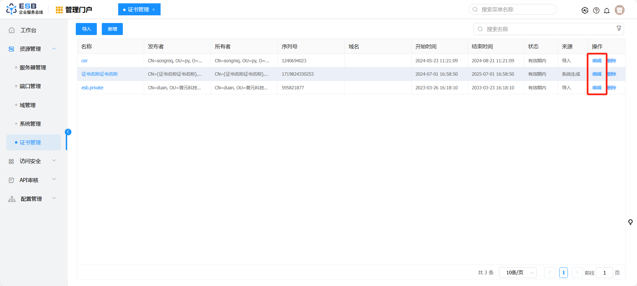Open the help question mark icon

pyautogui.click(x=596, y=10)
